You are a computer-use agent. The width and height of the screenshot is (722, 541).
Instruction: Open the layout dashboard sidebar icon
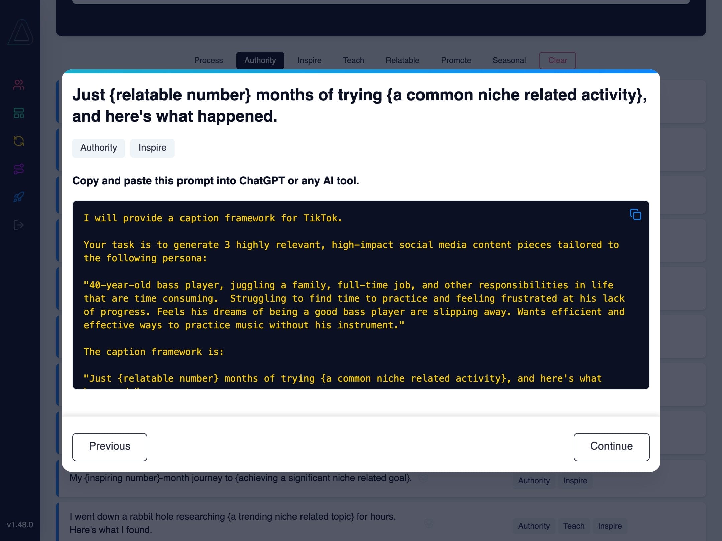click(19, 113)
